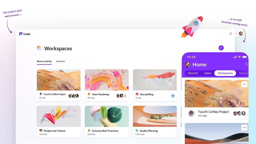This screenshot has height=144, width=256.
Task: Select the mobile Workspaces pill
Action: click(225, 73)
